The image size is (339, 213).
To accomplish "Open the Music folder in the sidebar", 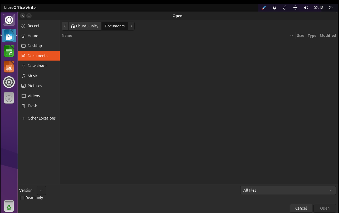I will (39, 76).
